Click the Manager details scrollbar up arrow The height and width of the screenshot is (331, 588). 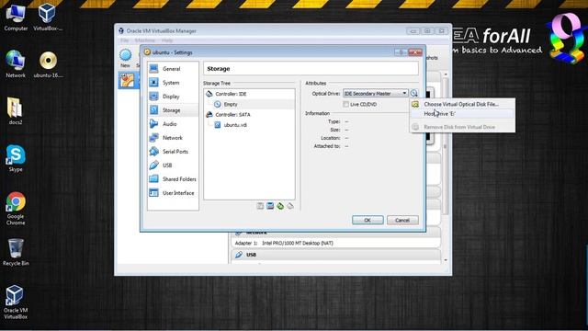click(x=446, y=74)
